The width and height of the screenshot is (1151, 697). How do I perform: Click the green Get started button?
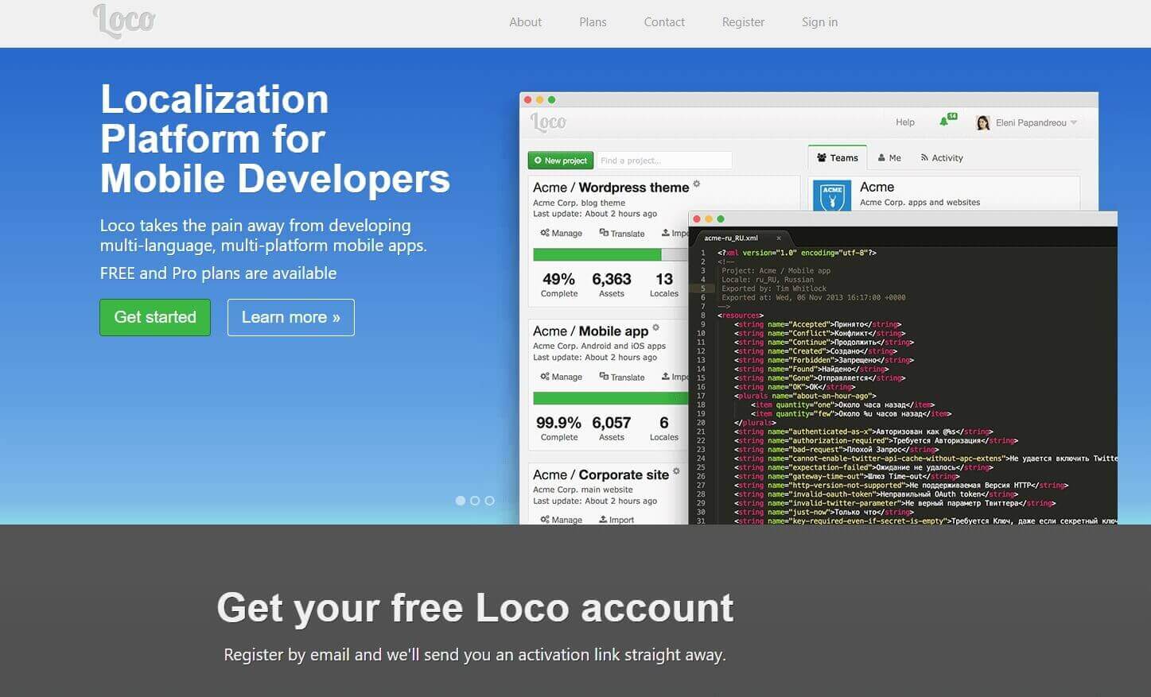coord(155,317)
